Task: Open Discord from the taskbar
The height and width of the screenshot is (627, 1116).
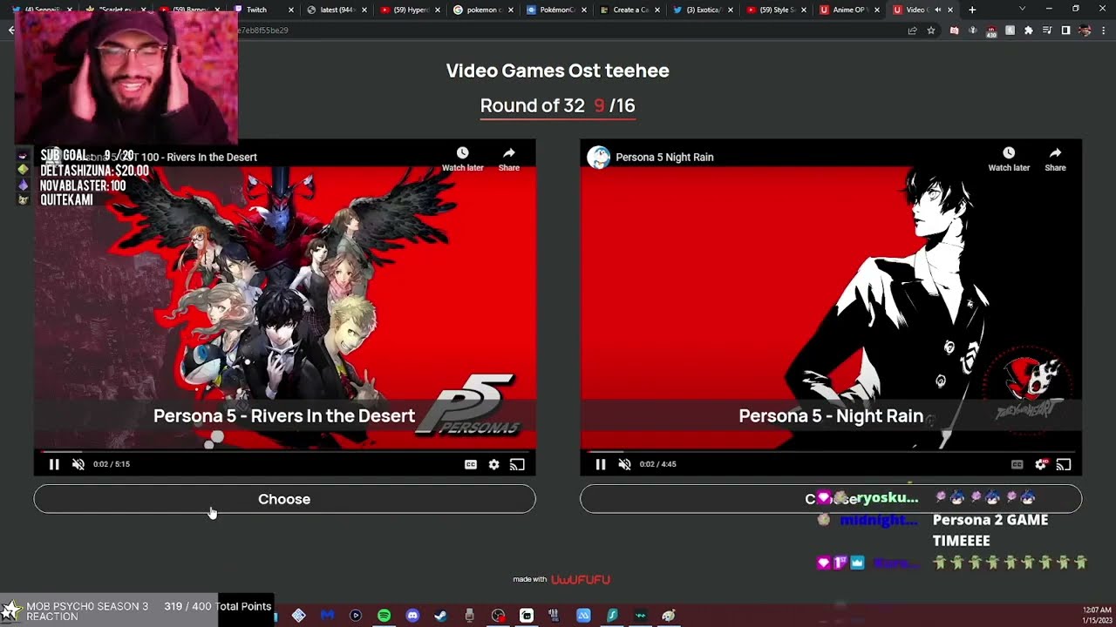Action: pos(412,616)
